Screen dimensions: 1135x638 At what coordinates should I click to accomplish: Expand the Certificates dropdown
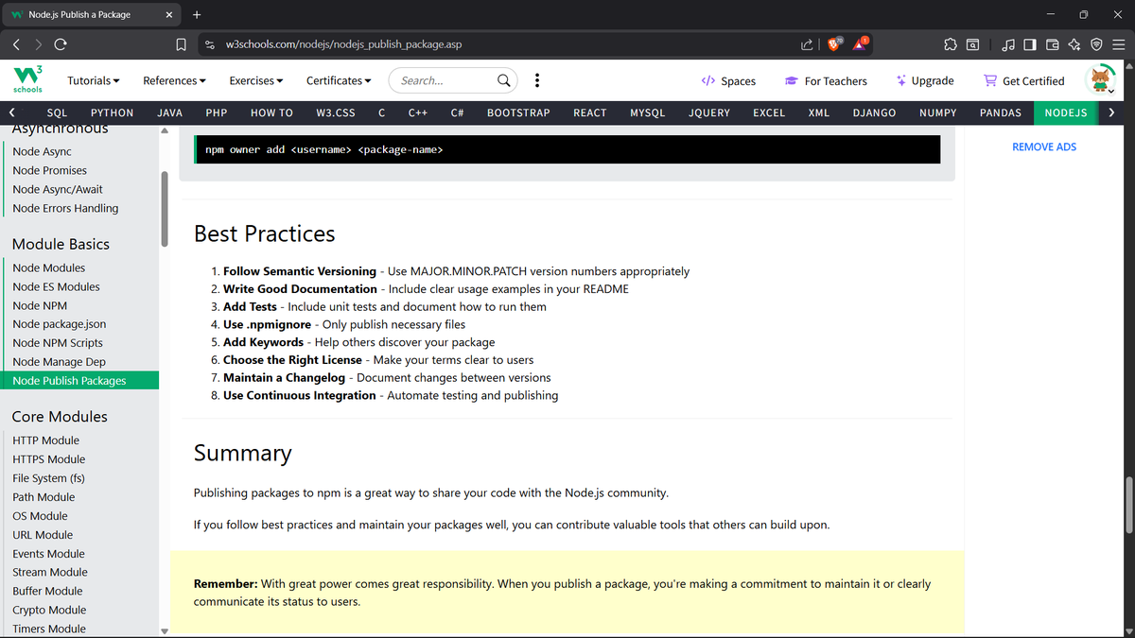click(339, 80)
